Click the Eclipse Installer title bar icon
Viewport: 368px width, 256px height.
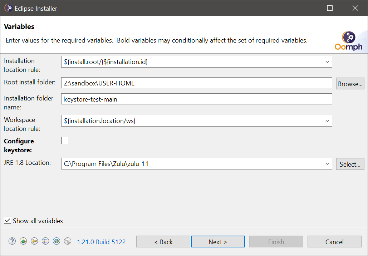[x=8, y=8]
